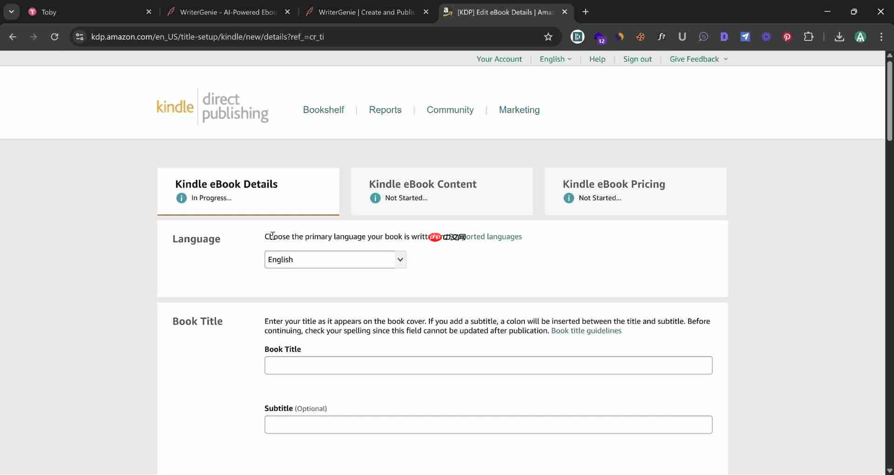Click the f? font finder extension

point(661,37)
